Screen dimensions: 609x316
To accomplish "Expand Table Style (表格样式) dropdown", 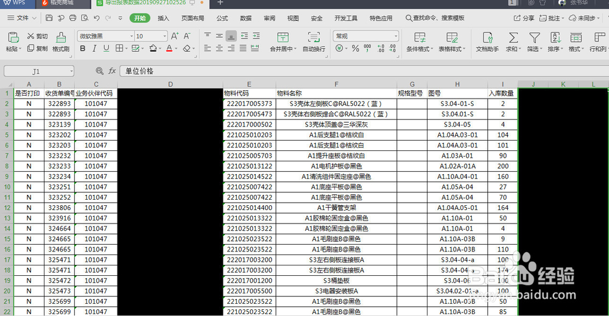I will coord(463,49).
